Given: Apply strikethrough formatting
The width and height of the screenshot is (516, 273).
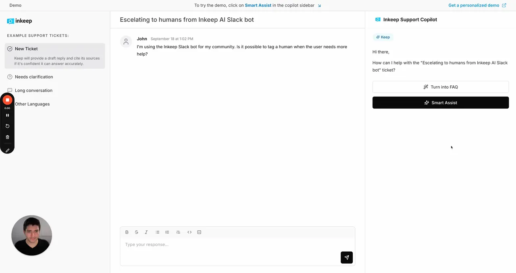Looking at the screenshot, I should coord(137,232).
